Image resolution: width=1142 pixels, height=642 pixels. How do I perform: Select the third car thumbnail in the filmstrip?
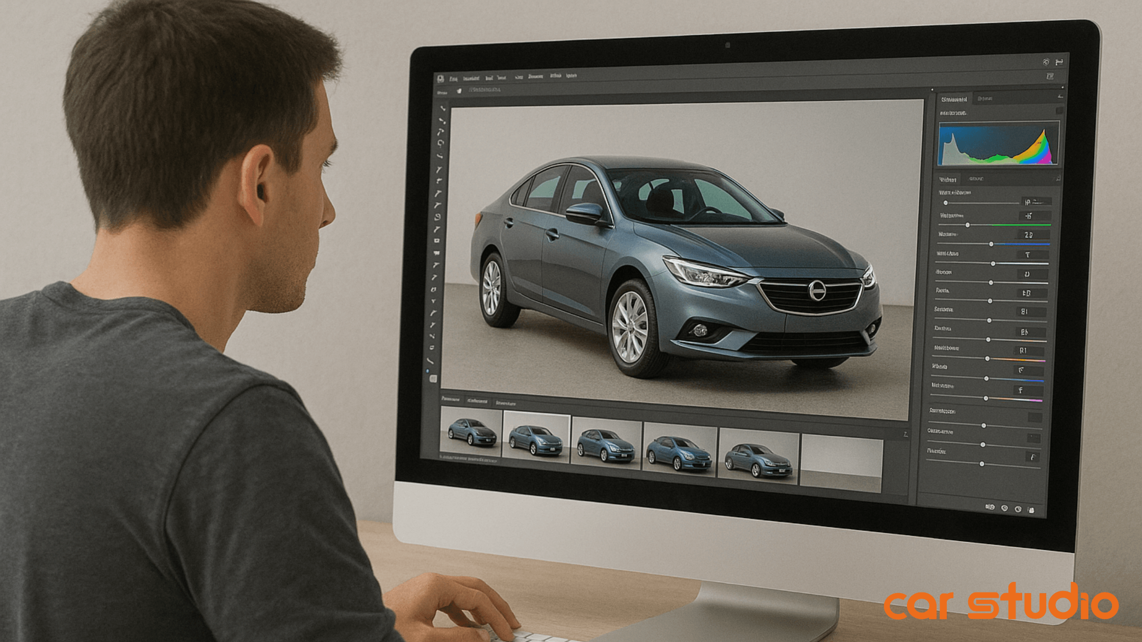[606, 443]
